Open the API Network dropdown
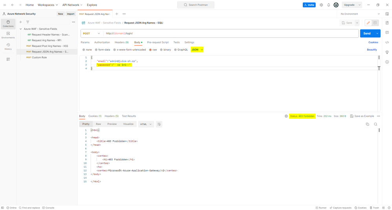Screen dimensions: 392x210 click(x=72, y=5)
